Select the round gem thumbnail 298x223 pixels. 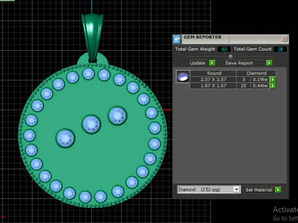coord(183,77)
